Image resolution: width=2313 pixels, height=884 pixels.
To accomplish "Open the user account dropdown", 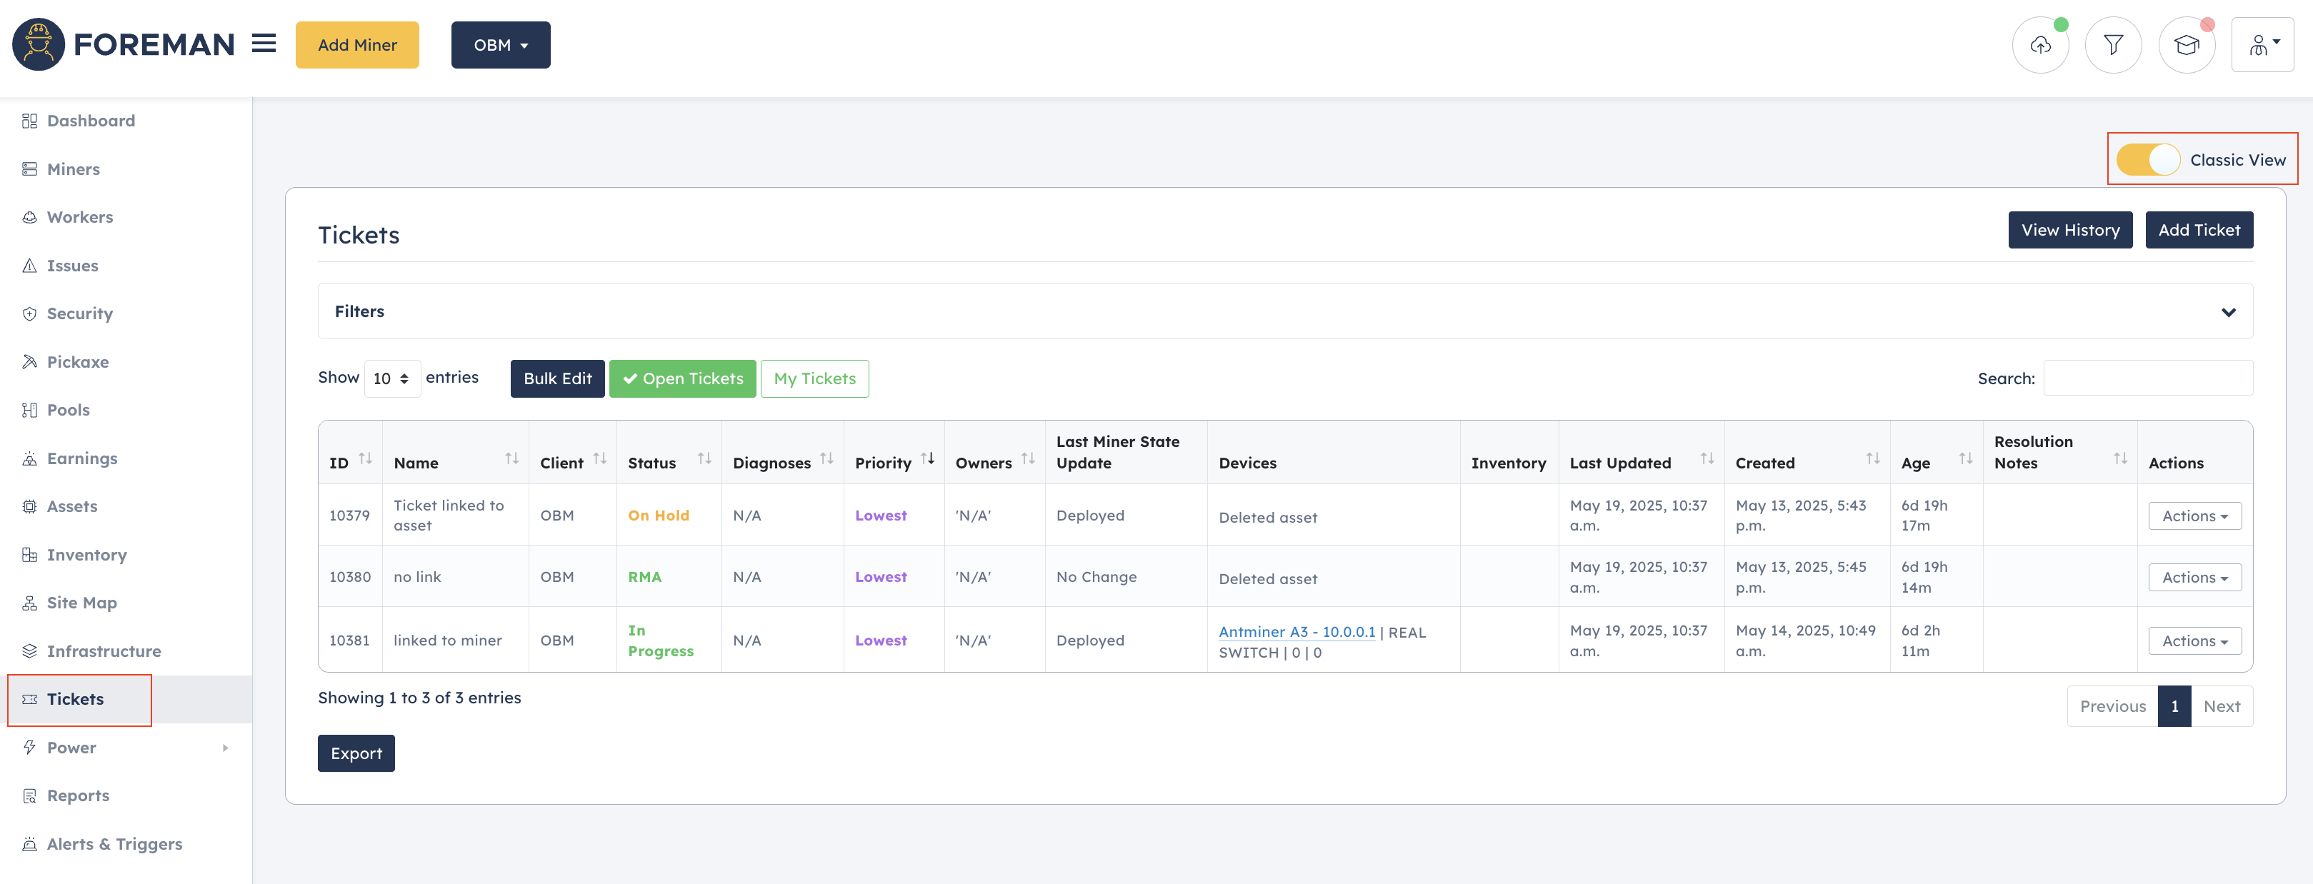I will tap(2262, 45).
